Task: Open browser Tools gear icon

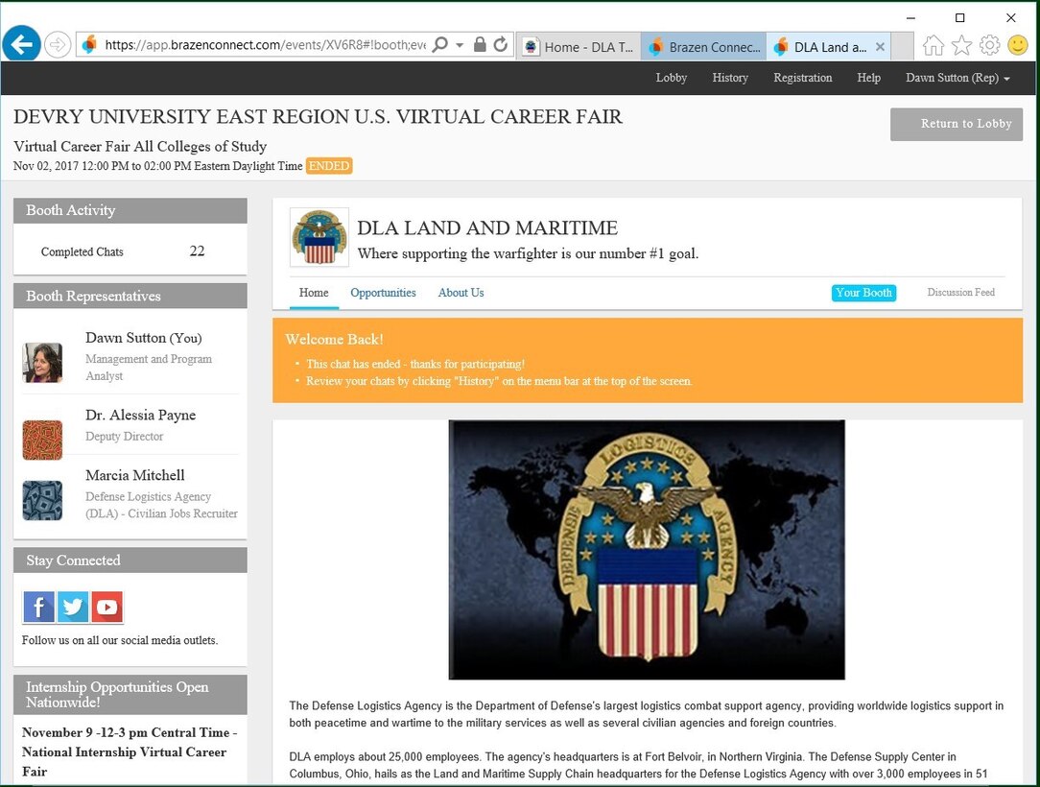Action: 989,45
